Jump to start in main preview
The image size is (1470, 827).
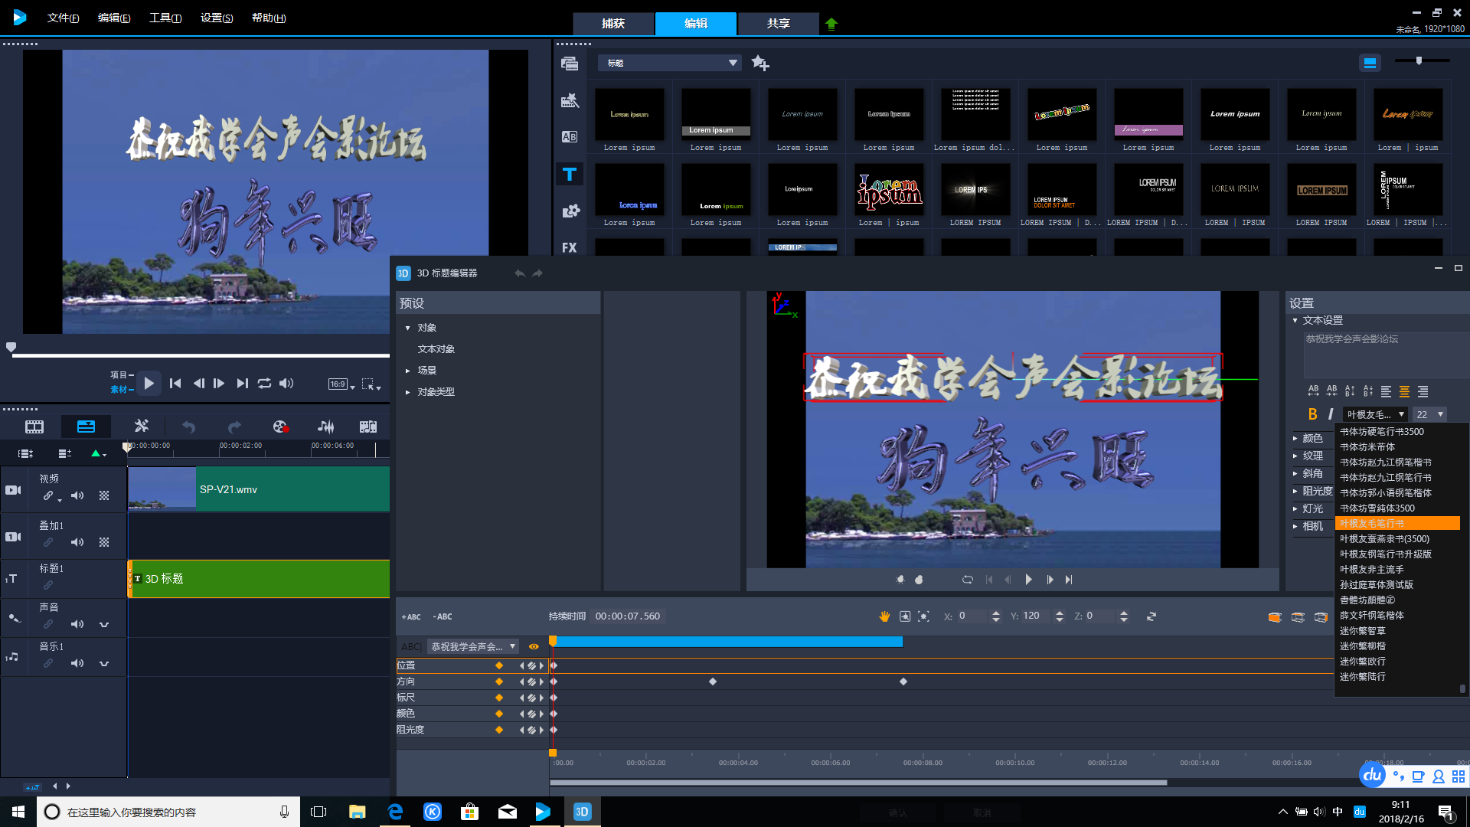click(x=175, y=384)
